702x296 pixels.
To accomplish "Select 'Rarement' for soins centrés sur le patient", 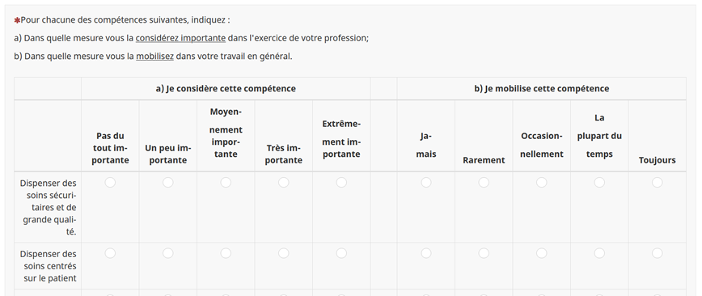I will click(x=484, y=253).
